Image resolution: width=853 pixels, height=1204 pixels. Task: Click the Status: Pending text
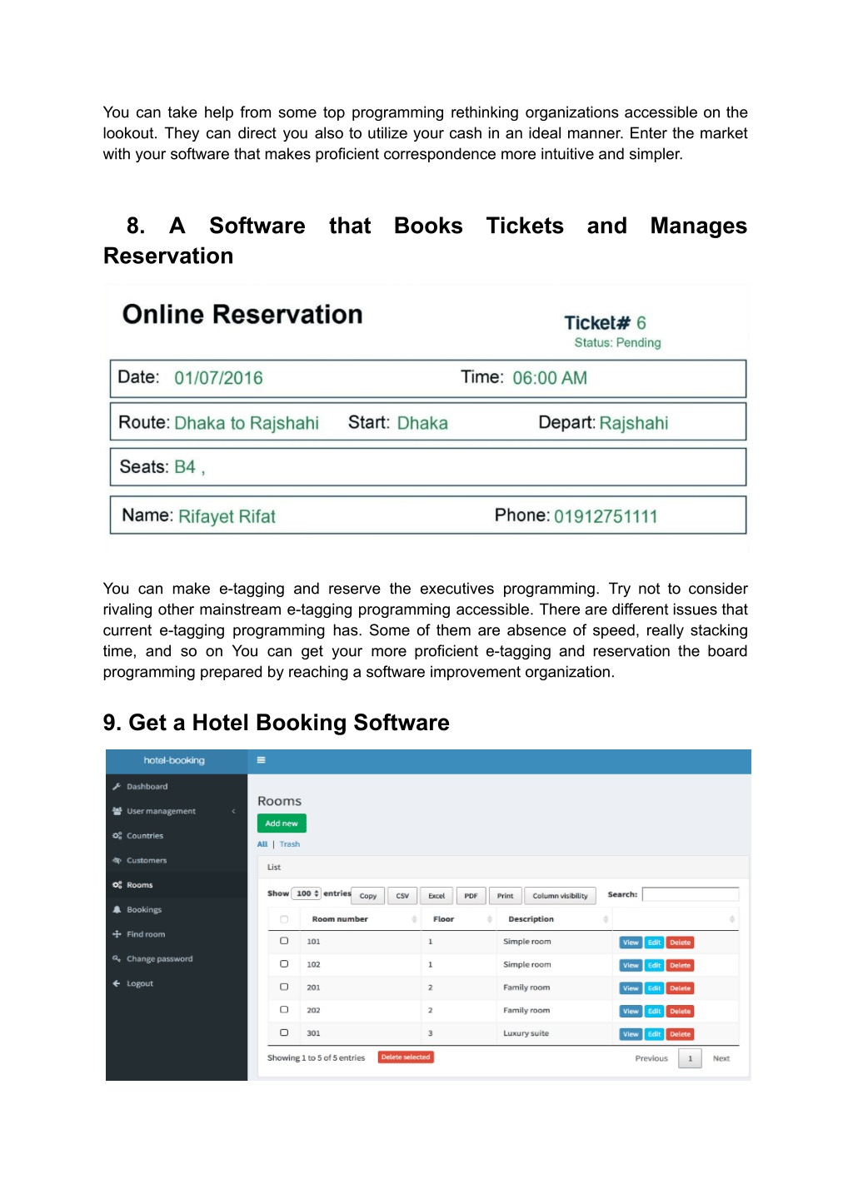(x=617, y=343)
